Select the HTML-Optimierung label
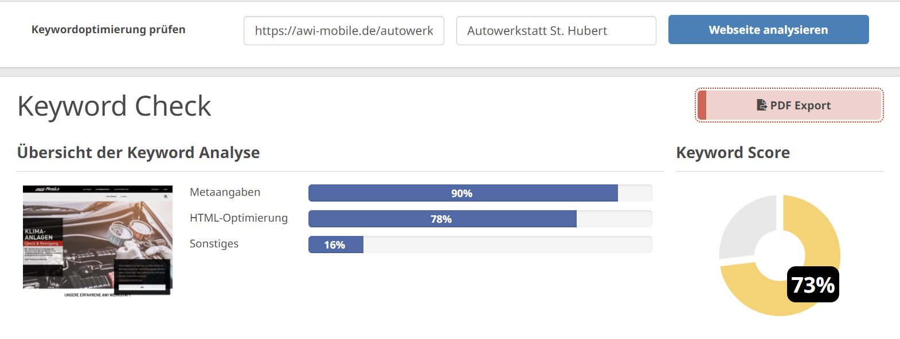This screenshot has width=900, height=339. (x=238, y=218)
